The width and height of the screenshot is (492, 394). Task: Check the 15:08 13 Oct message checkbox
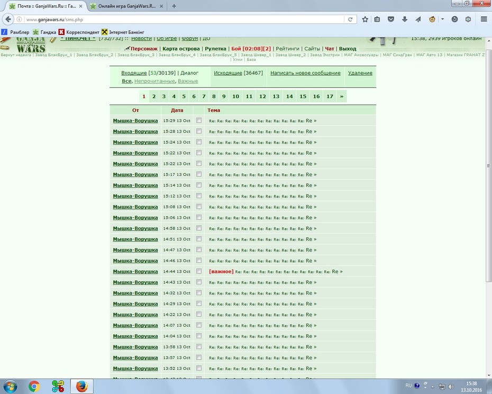tap(199, 207)
